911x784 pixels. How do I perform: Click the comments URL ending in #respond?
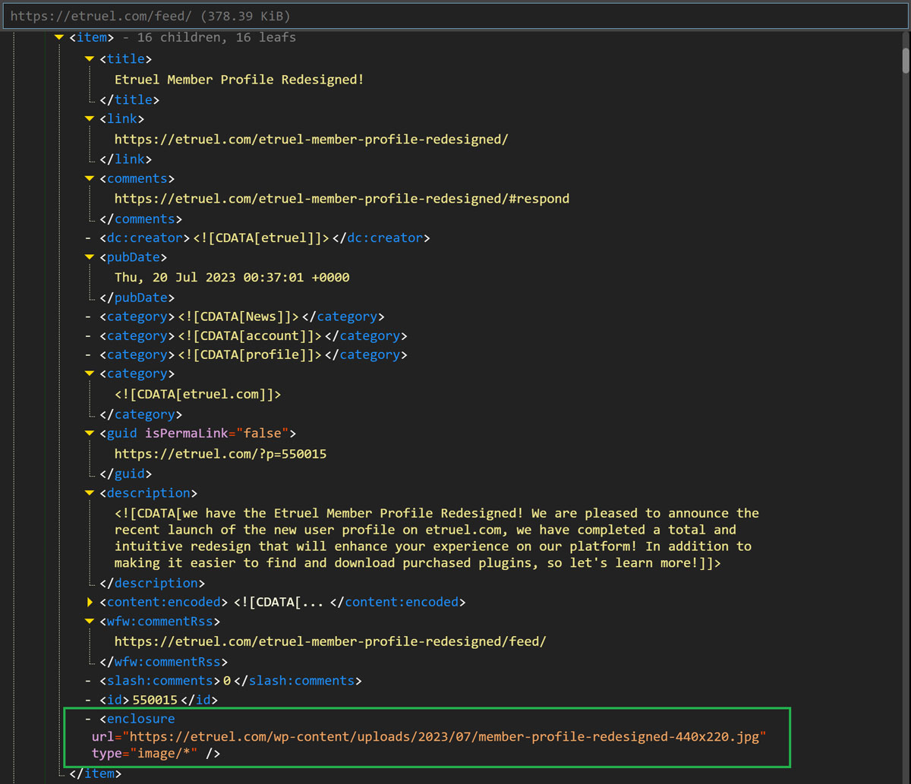(342, 199)
